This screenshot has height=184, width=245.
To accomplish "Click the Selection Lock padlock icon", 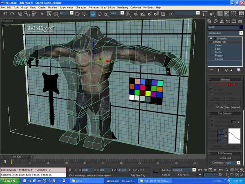I will 70,170.
